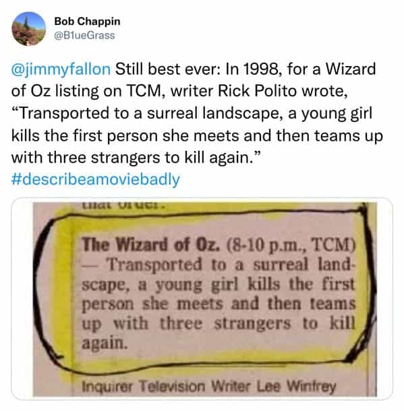Open the @B1ueGrass handle
The height and width of the screenshot is (411, 404).
(84, 36)
